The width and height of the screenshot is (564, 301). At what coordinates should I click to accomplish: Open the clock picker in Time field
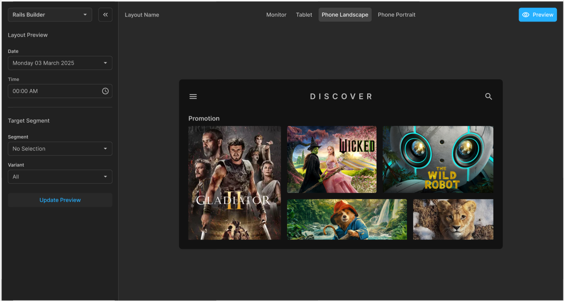[x=105, y=91]
